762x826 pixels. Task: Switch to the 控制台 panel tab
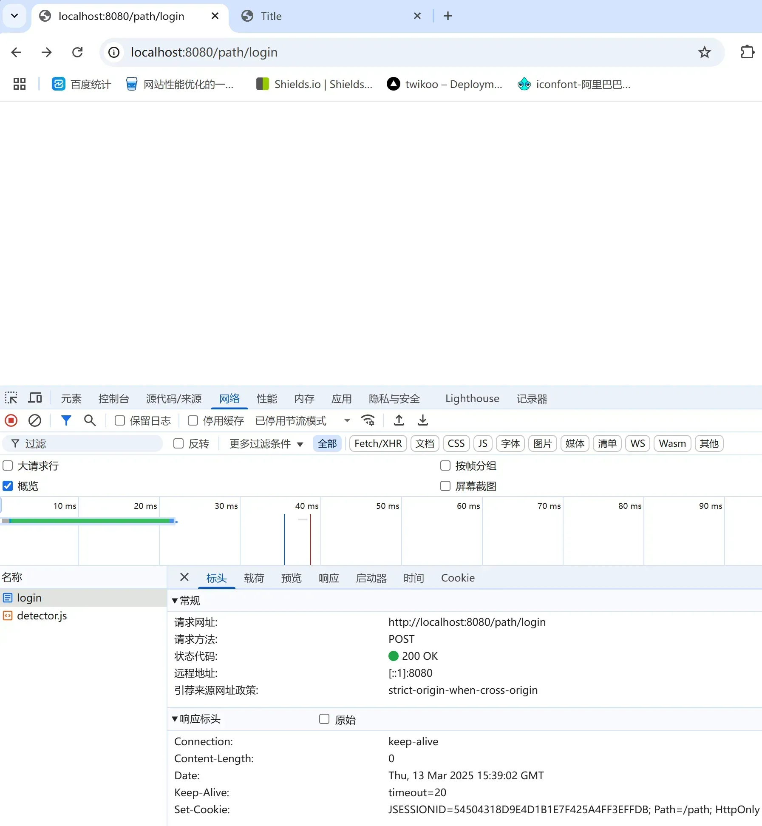[x=113, y=398]
